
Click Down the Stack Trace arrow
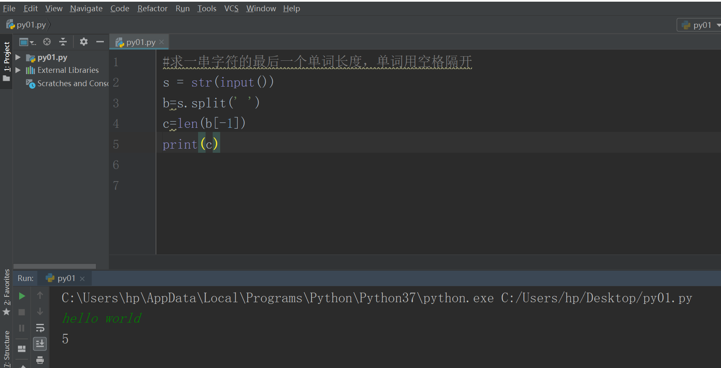40,311
